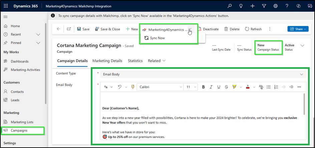Collapse the site map hamburger menu
This screenshot has width=315, height=148.
(x=6, y=17)
